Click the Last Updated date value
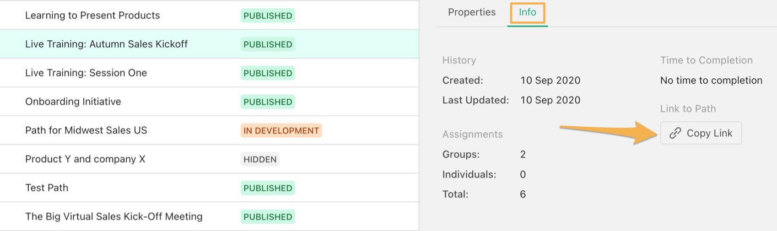The width and height of the screenshot is (777, 231). (x=551, y=100)
